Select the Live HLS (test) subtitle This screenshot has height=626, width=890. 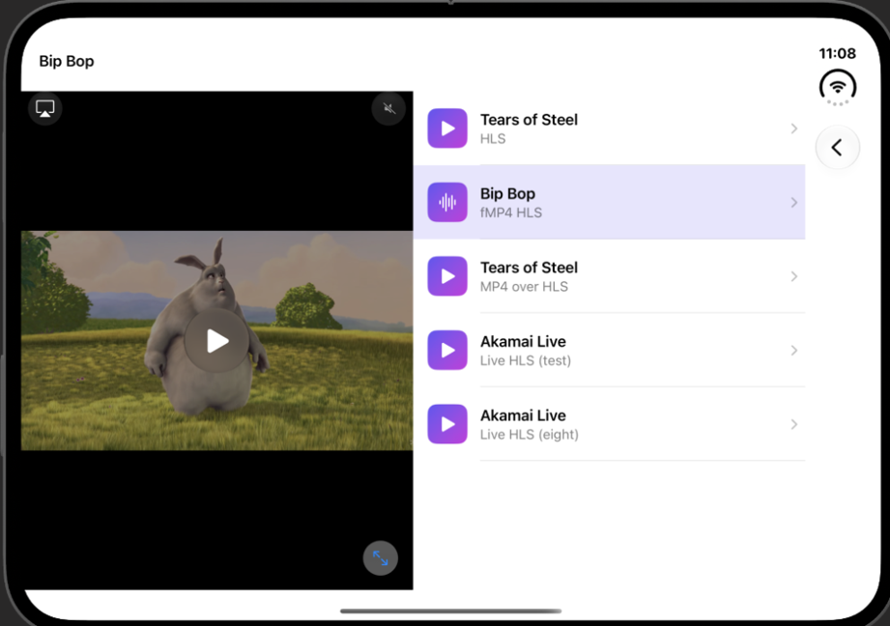click(x=526, y=360)
